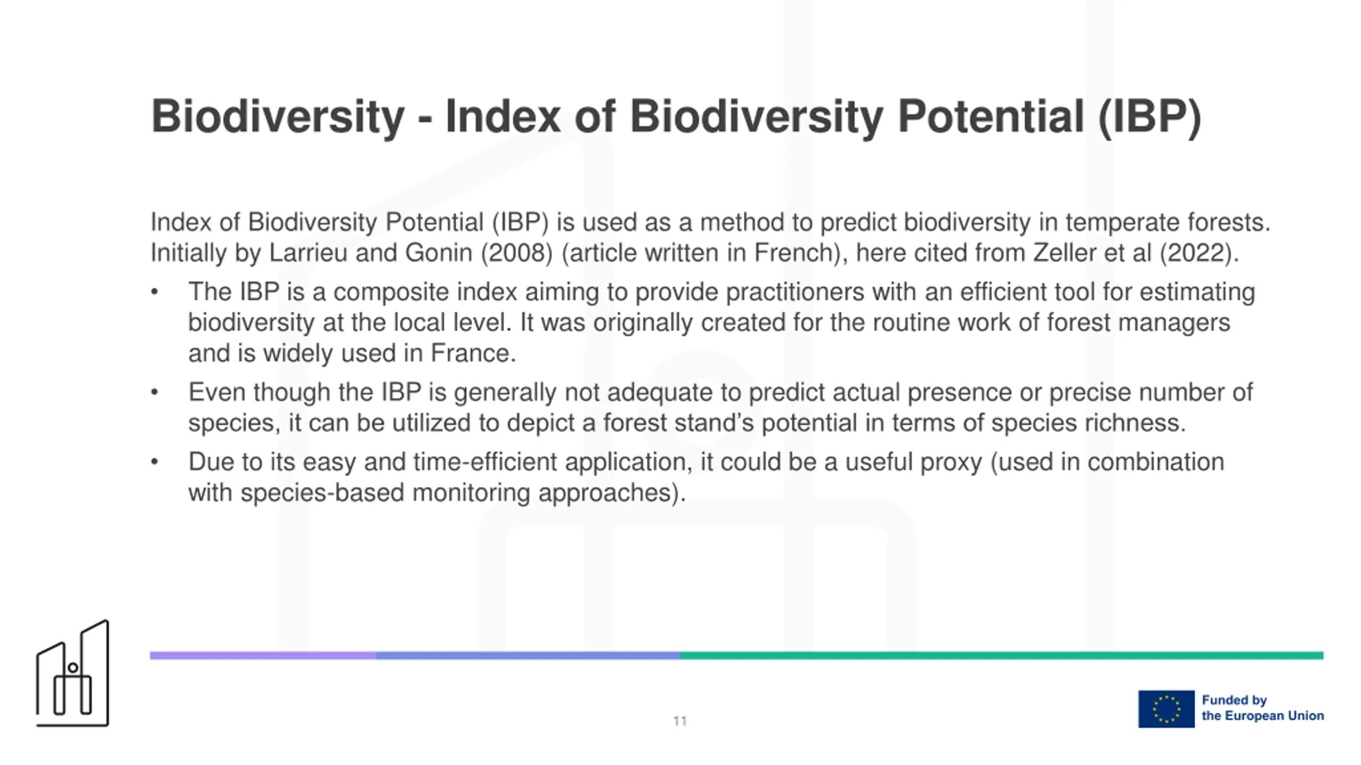Click the purple segment of the divider bar
The height and width of the screenshot is (765, 1361).
point(263,656)
